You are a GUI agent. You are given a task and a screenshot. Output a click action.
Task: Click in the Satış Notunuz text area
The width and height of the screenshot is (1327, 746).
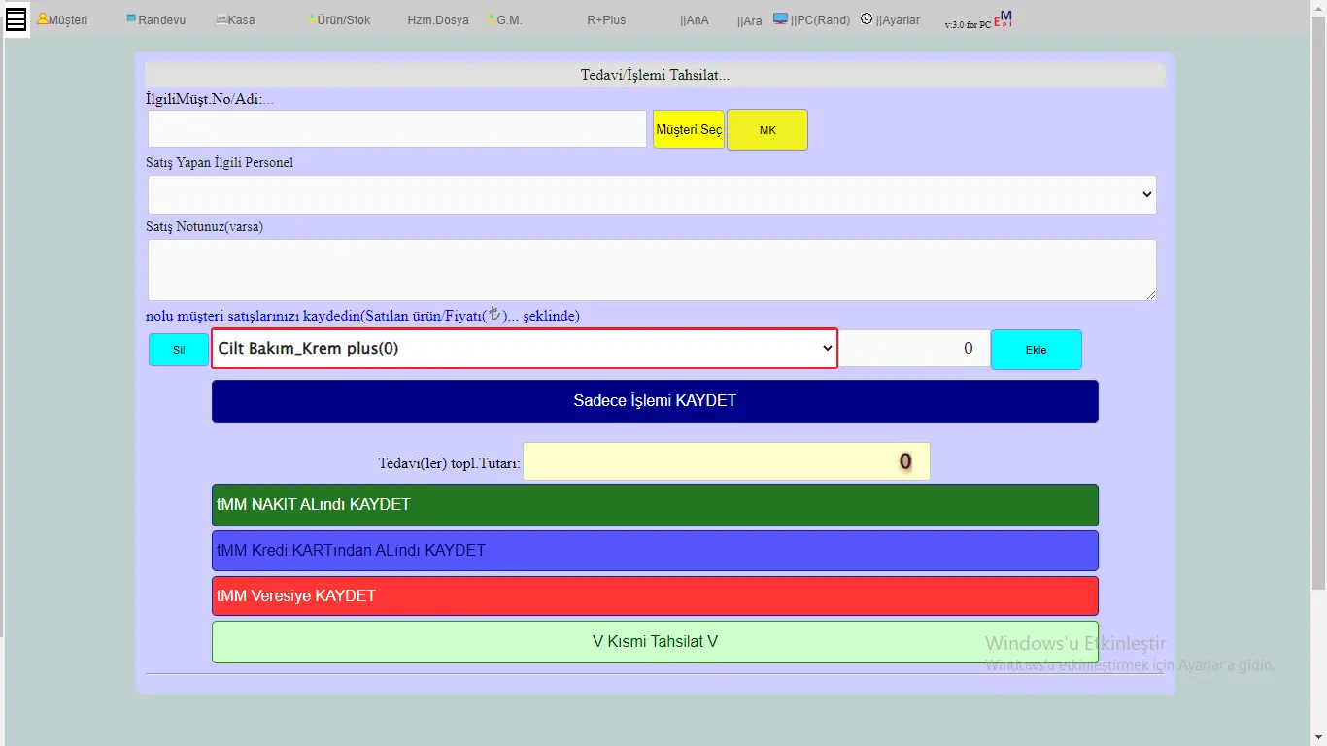pos(652,270)
